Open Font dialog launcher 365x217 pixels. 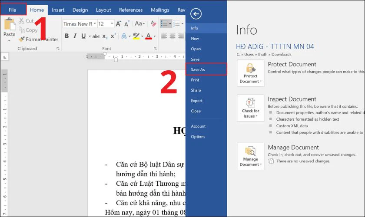pos(155,49)
